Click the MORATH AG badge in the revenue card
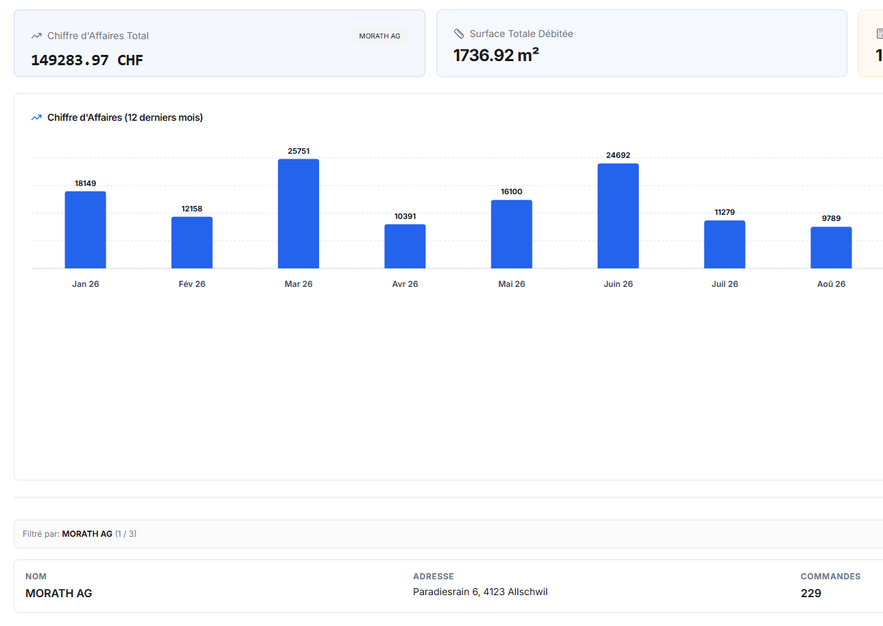Image resolution: width=883 pixels, height=626 pixels. click(380, 36)
